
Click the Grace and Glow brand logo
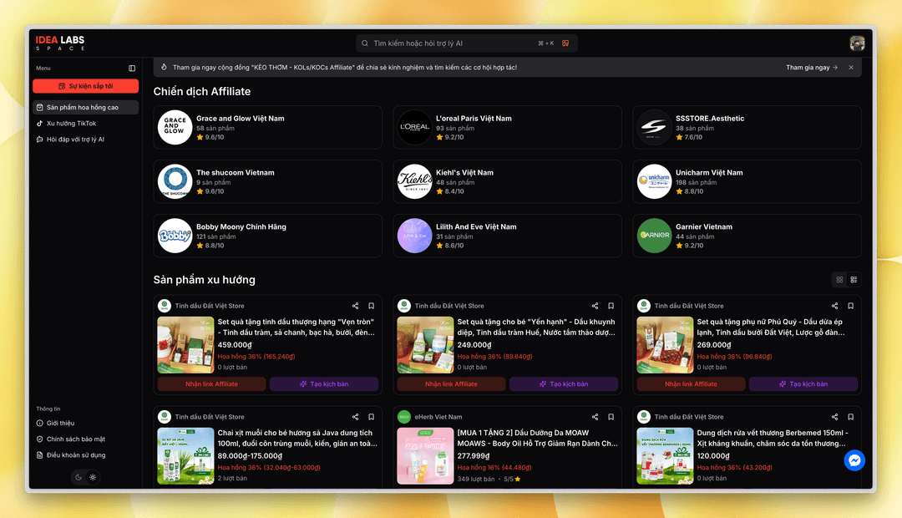175,127
